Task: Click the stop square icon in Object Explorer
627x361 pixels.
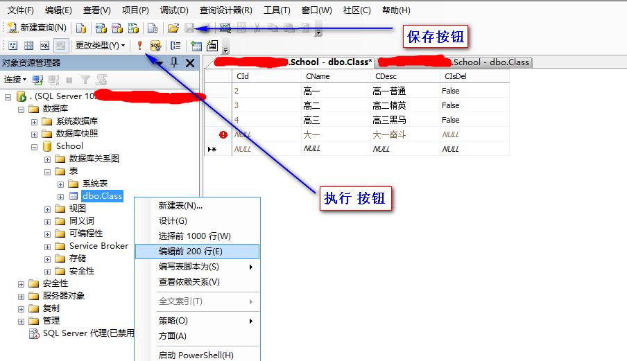Action: pyautogui.click(x=69, y=80)
